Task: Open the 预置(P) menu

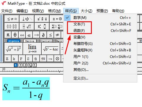Action: (x=102, y=11)
